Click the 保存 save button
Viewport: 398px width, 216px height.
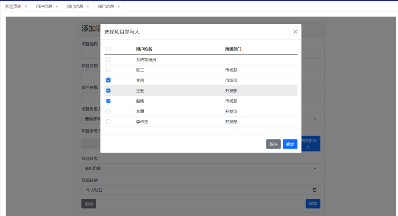pyautogui.click(x=312, y=203)
